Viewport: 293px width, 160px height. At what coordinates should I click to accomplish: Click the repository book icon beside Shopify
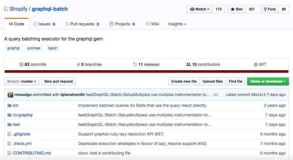(6, 9)
